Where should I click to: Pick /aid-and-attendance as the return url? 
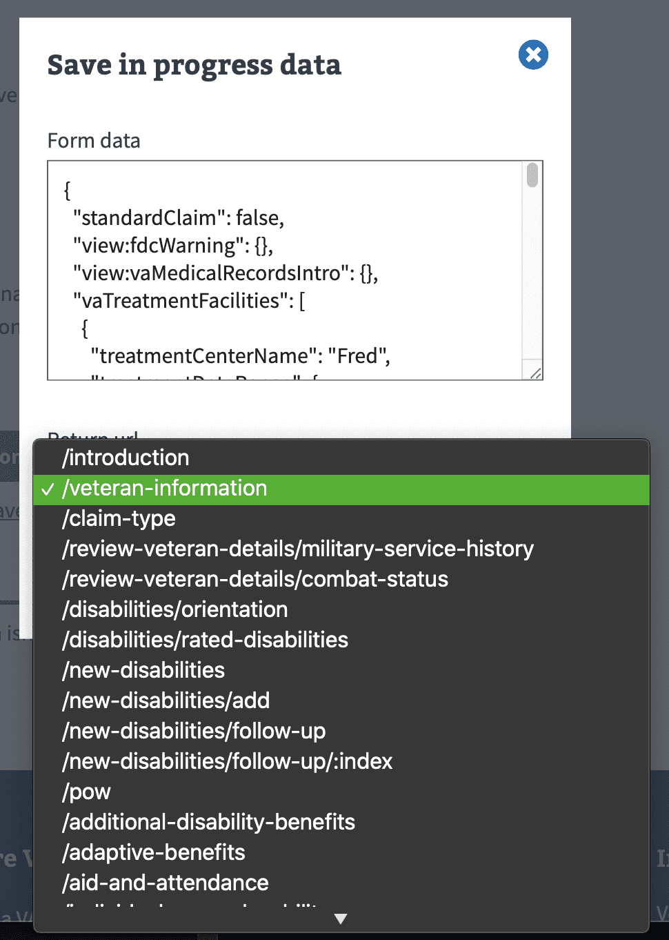(165, 883)
